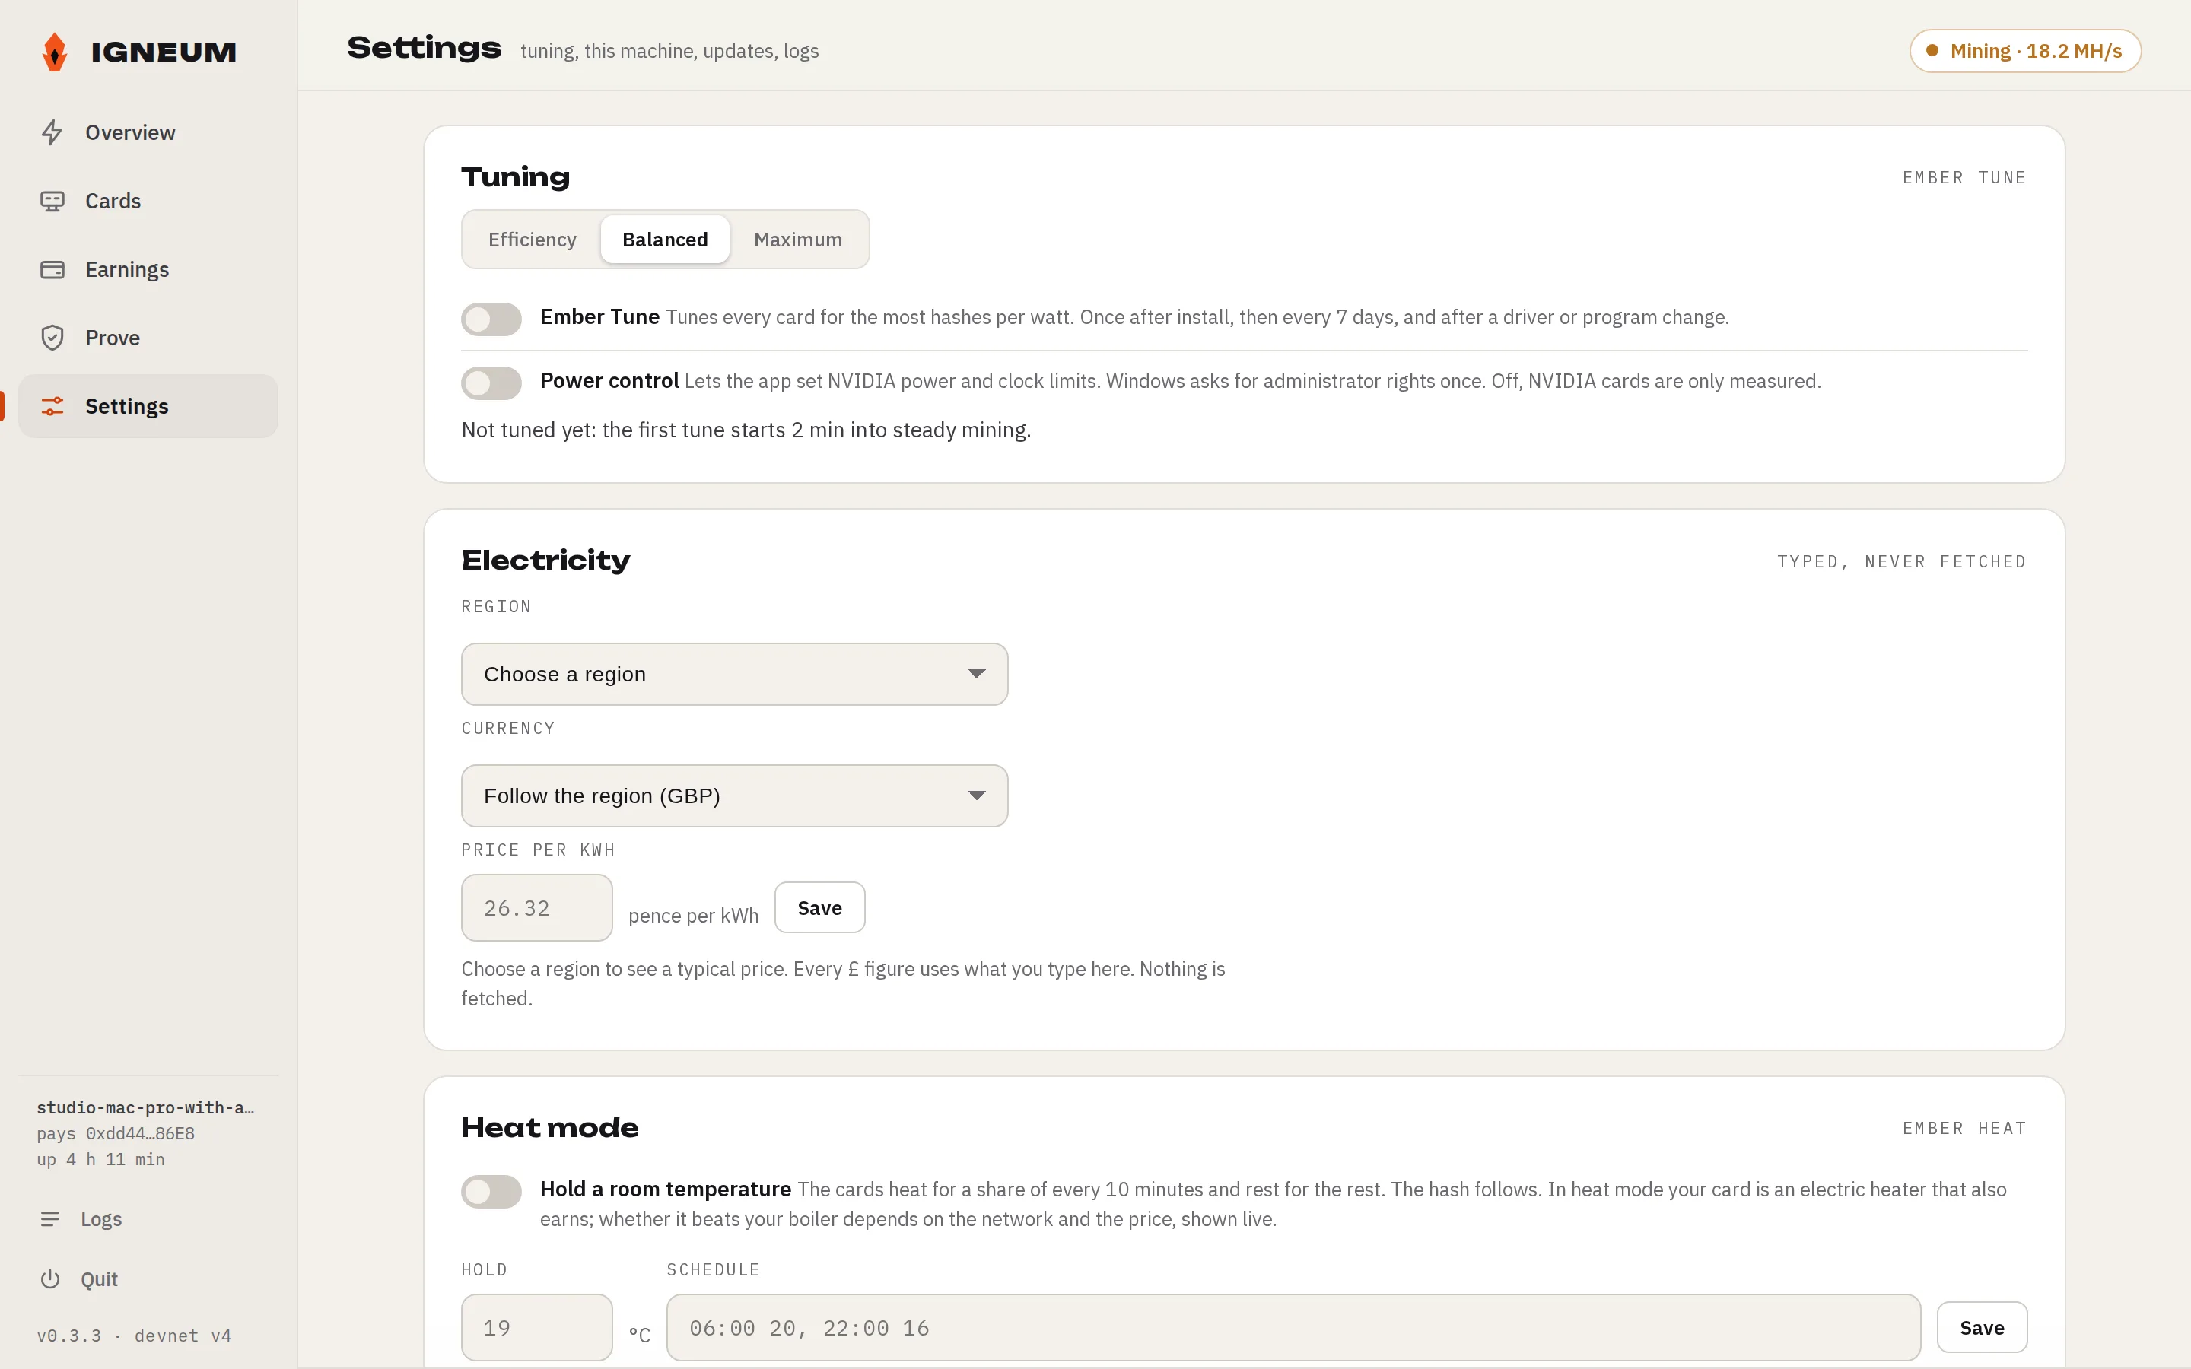Click the IGNEUM wordmark text
Viewport: 2191px width, 1369px height.
coord(164,52)
